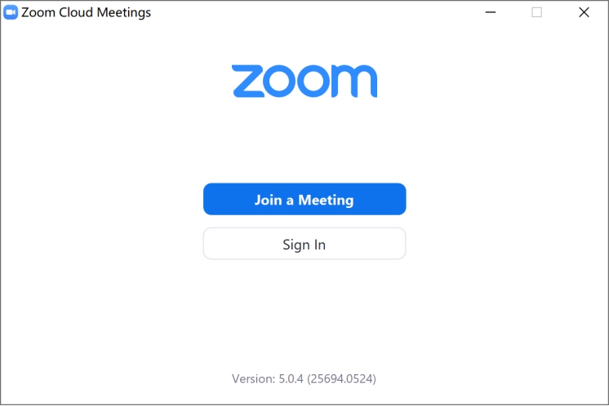
Task: Click the word 'Meeting' on the blue button
Action: click(326, 200)
